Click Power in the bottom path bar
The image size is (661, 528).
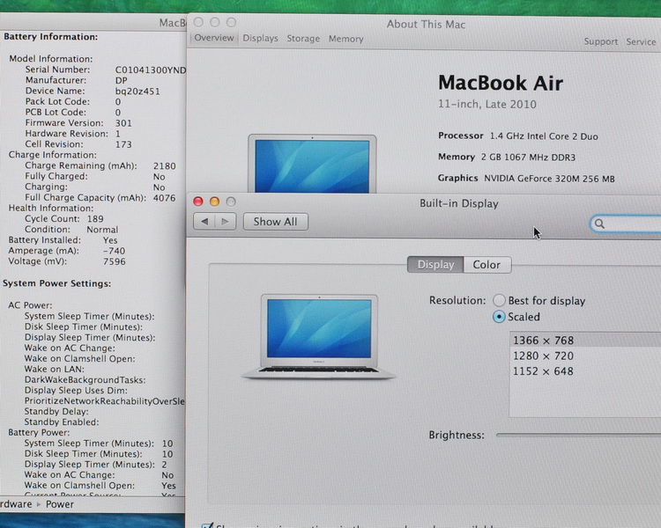click(x=59, y=504)
